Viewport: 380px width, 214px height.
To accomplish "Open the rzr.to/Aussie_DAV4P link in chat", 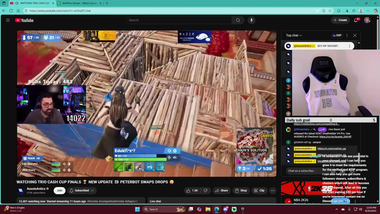I will tap(336, 137).
